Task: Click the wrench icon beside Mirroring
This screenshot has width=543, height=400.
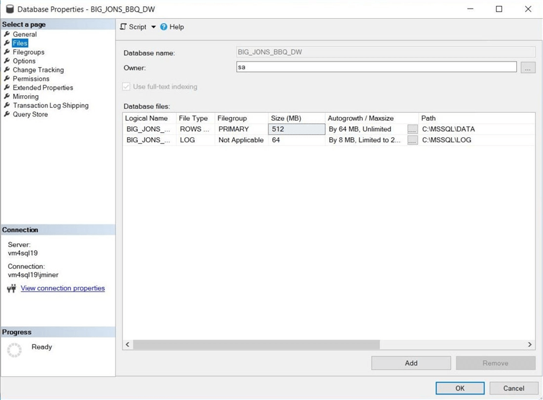Action: tap(7, 96)
